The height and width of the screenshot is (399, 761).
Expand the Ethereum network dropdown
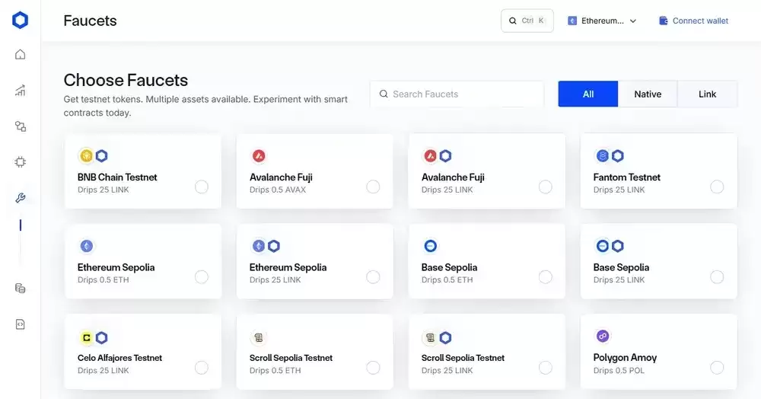[x=602, y=21]
